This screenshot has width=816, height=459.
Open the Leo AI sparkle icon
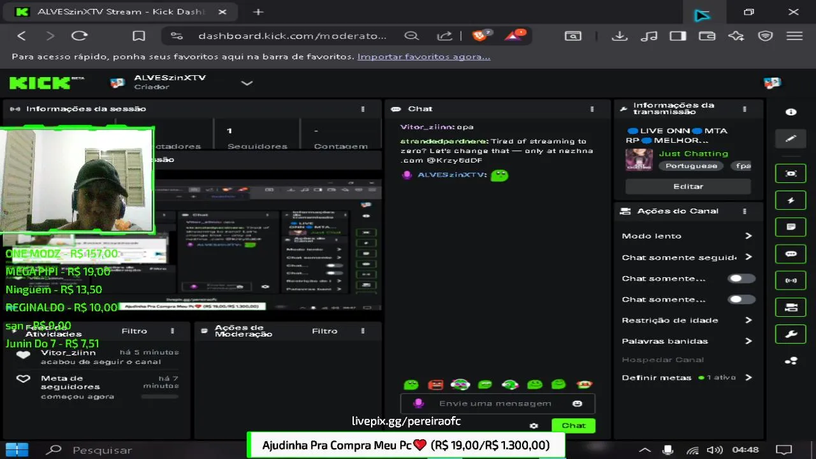point(736,36)
